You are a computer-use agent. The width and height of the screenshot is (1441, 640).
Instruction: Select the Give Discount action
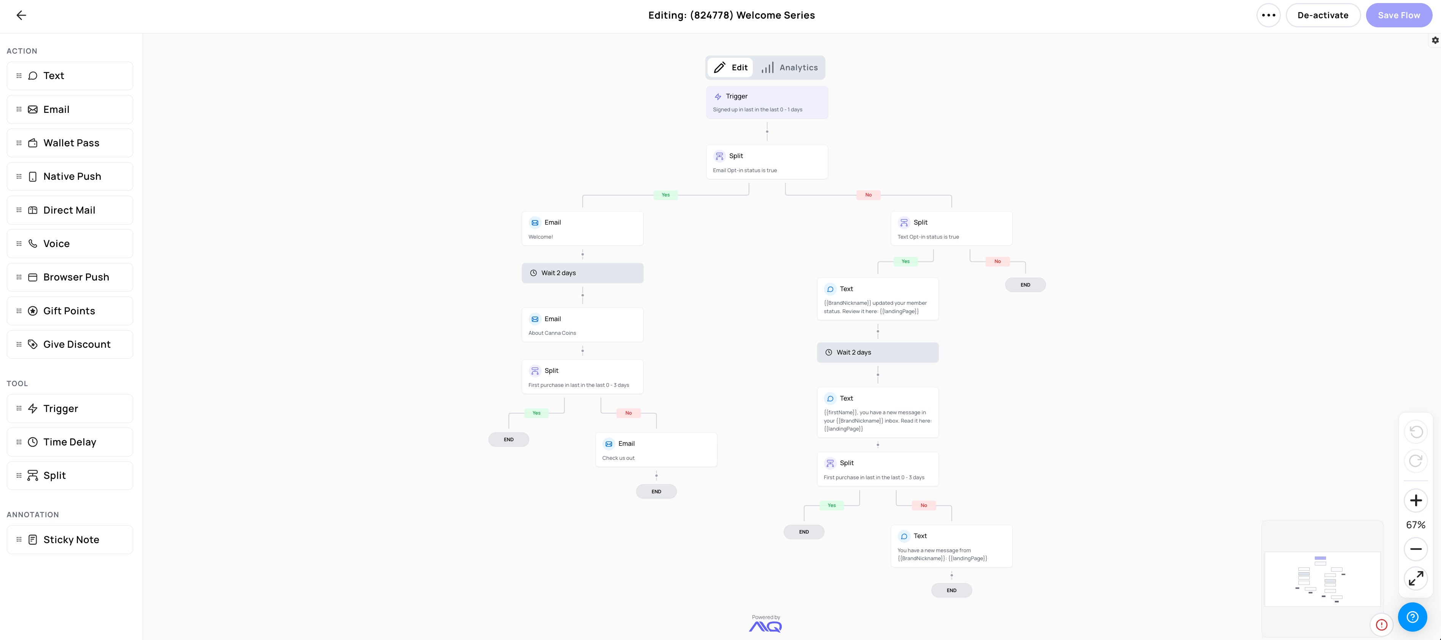click(x=70, y=344)
